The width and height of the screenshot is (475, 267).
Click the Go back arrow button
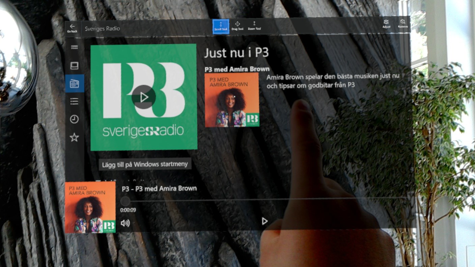pyautogui.click(x=72, y=28)
